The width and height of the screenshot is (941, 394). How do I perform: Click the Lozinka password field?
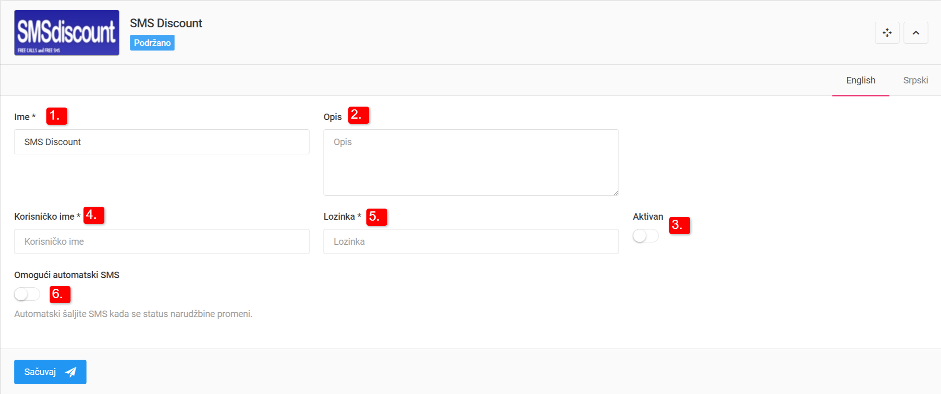(471, 241)
